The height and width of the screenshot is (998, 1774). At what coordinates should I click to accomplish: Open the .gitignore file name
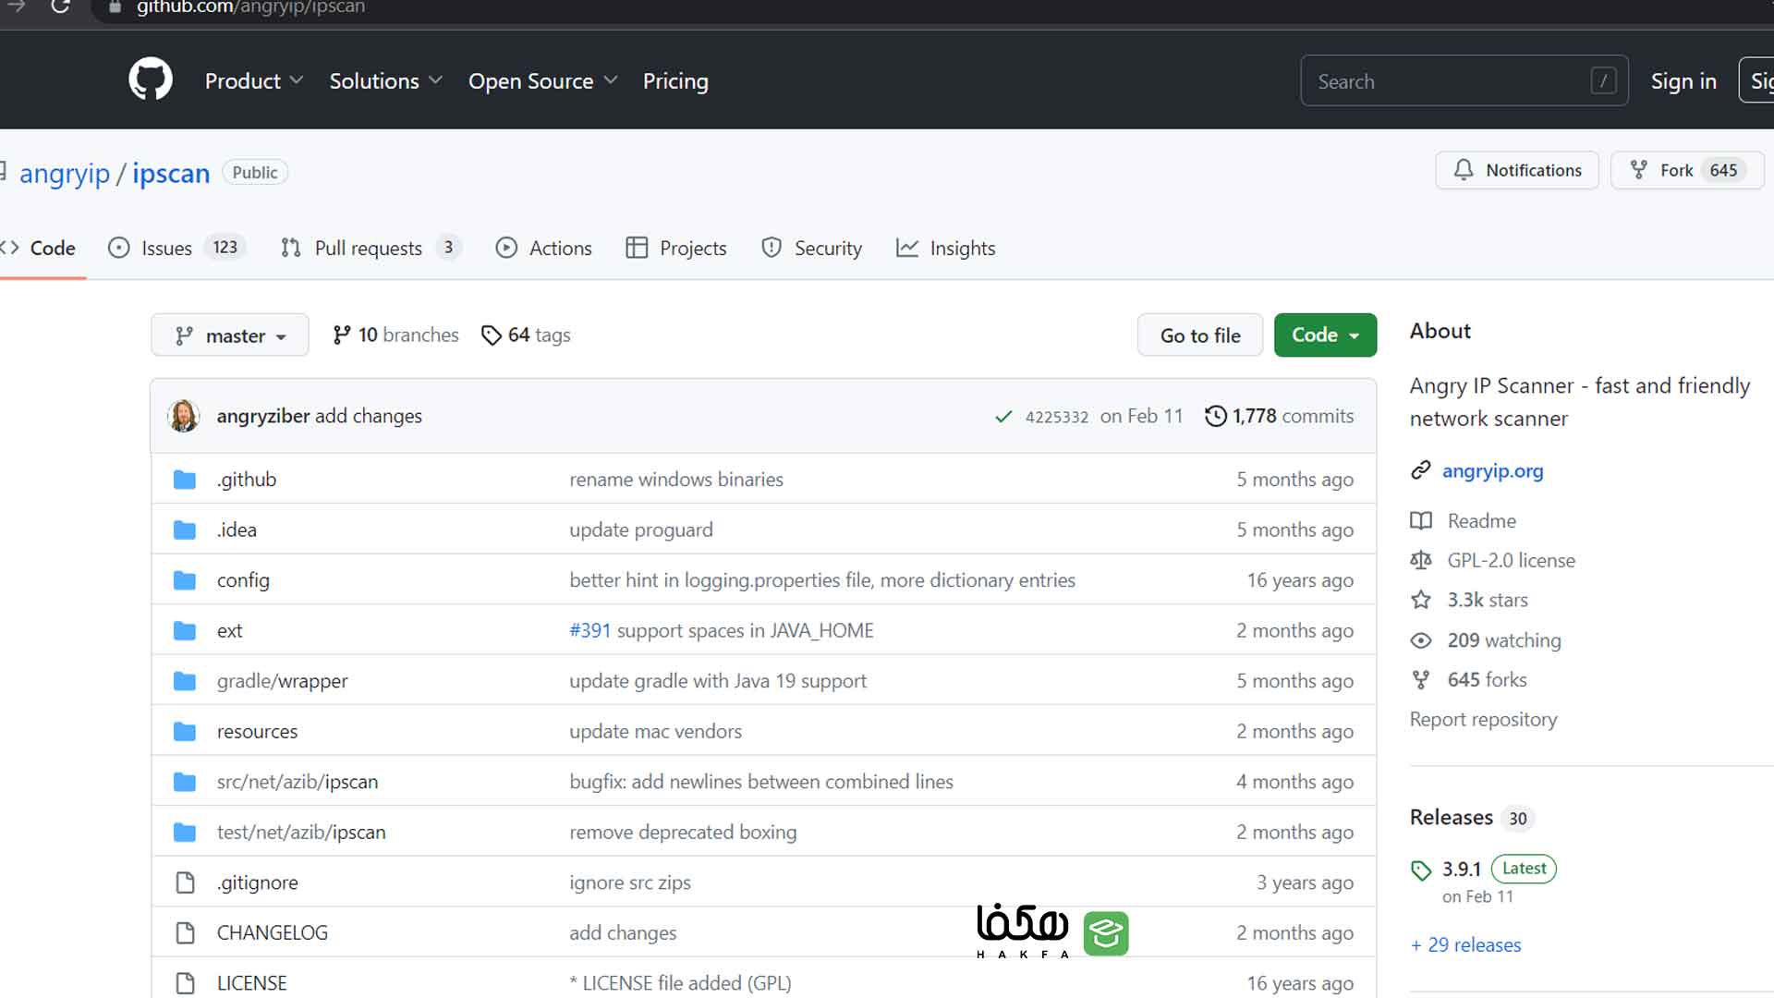[258, 882]
